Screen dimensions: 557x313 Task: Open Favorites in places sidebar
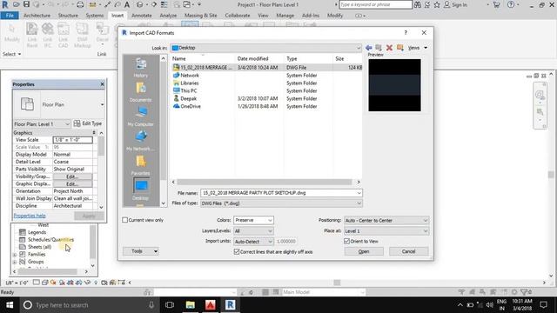click(x=141, y=165)
